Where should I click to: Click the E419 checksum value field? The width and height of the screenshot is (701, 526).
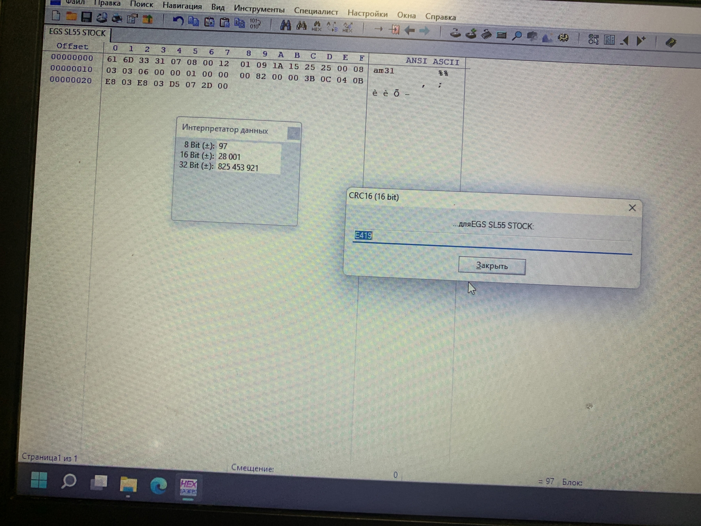point(363,236)
